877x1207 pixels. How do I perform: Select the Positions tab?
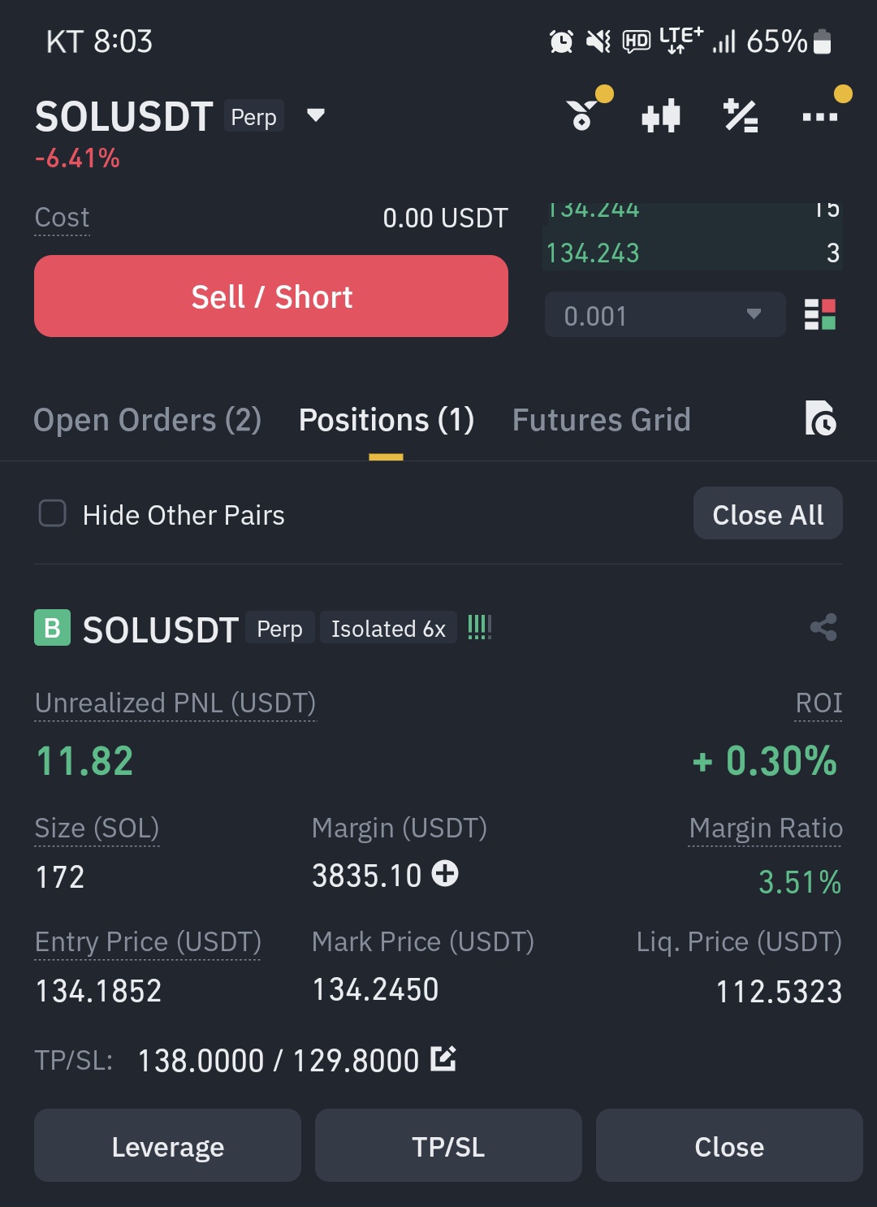(386, 420)
